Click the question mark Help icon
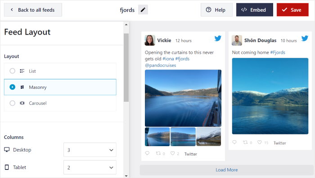The image size is (315, 178). [x=208, y=9]
